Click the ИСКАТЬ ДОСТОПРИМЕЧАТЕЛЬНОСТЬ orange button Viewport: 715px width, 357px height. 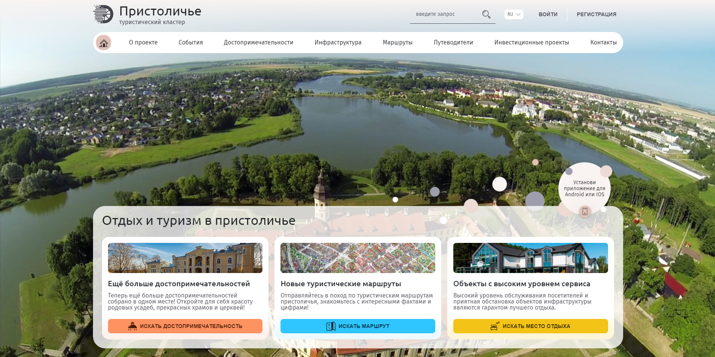click(x=185, y=326)
